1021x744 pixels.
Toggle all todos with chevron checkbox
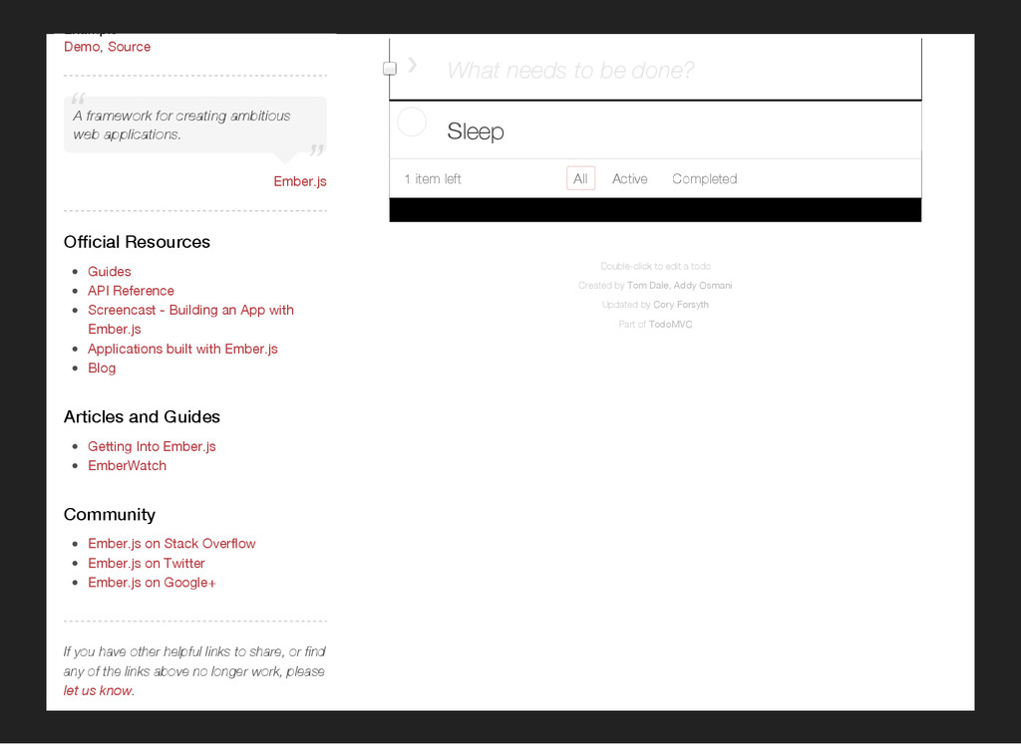[x=390, y=69]
